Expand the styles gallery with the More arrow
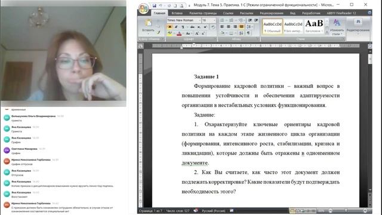382x215 pixels. coord(326,32)
